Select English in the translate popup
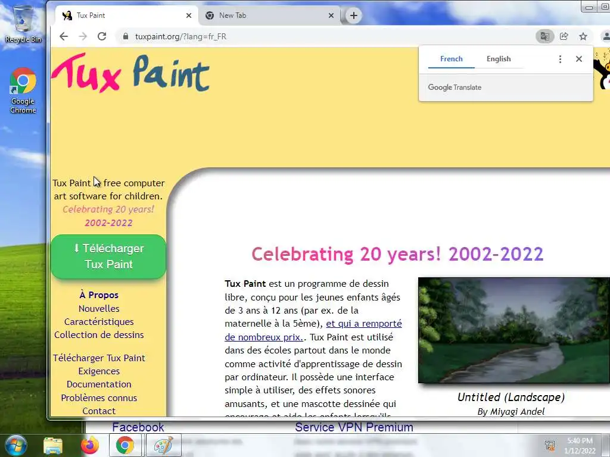The width and height of the screenshot is (610, 457). [x=499, y=59]
